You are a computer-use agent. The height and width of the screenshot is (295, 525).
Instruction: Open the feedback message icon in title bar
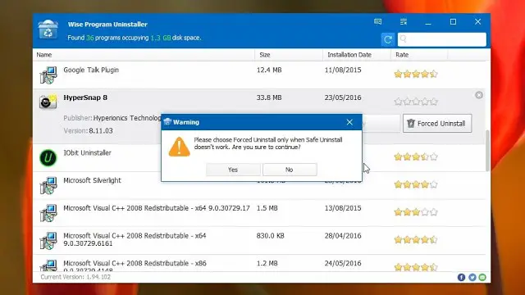[377, 22]
